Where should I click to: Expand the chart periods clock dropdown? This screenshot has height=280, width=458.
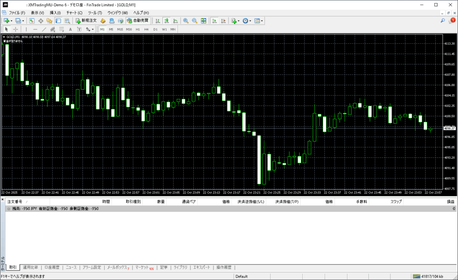click(250, 21)
